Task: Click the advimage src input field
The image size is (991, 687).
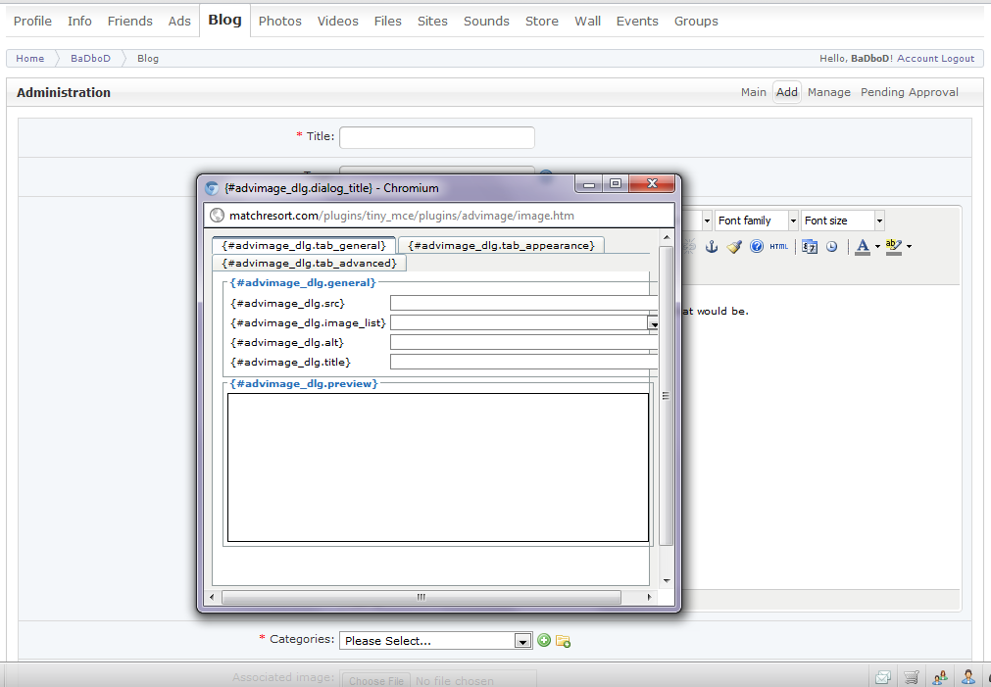Action: [x=522, y=303]
